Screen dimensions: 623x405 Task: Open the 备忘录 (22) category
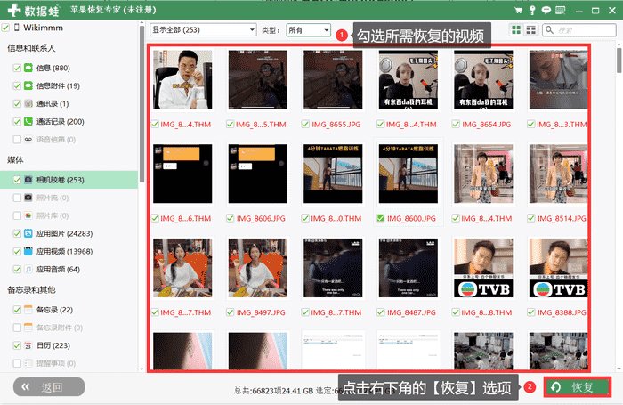[54, 310]
